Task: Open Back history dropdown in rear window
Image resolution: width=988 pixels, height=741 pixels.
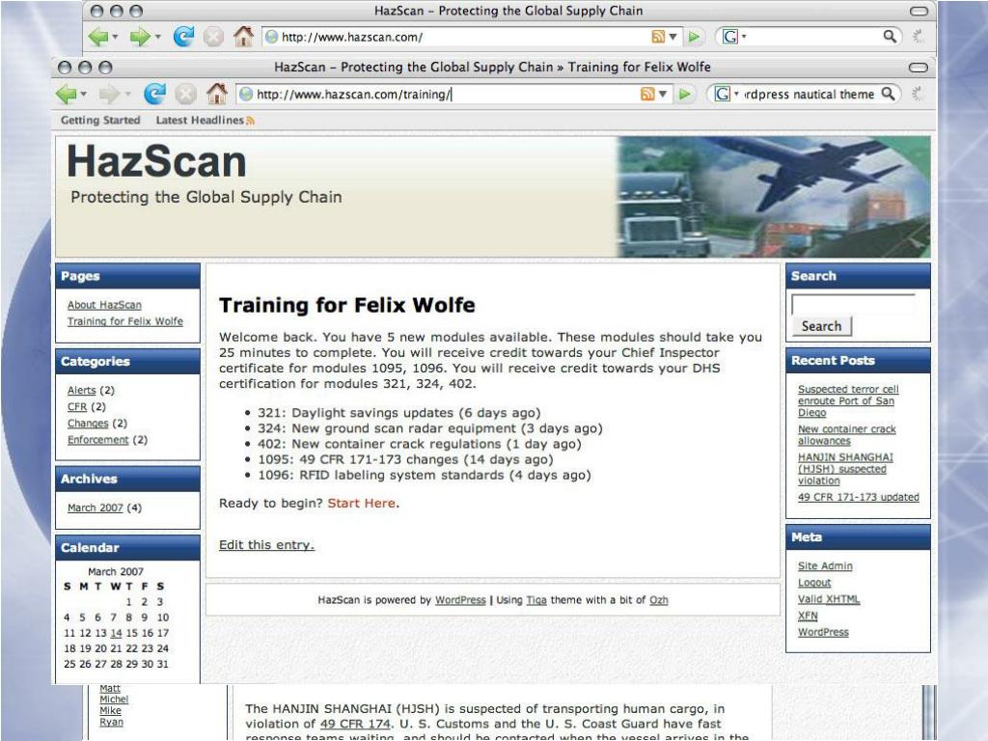Action: (x=115, y=38)
